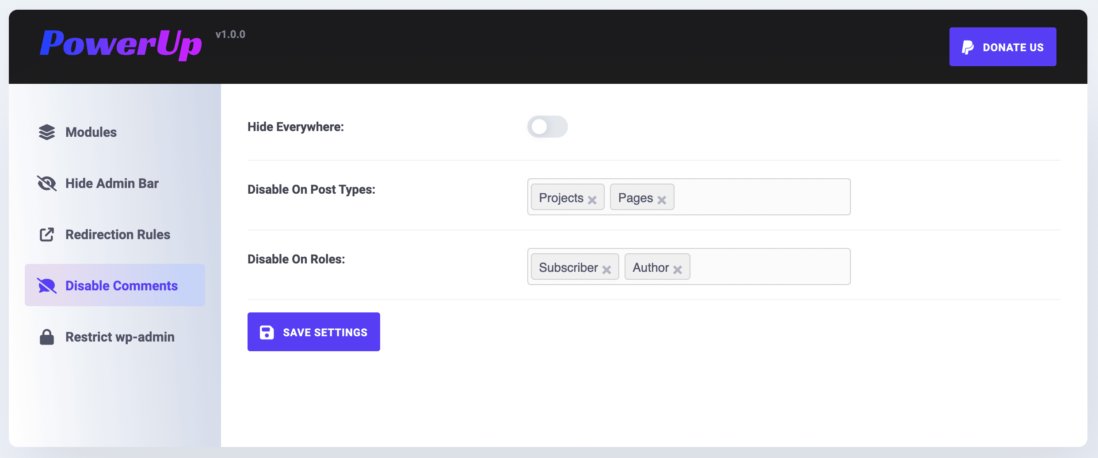The height and width of the screenshot is (458, 1098).
Task: Click the Modules layers icon
Action: click(x=47, y=132)
